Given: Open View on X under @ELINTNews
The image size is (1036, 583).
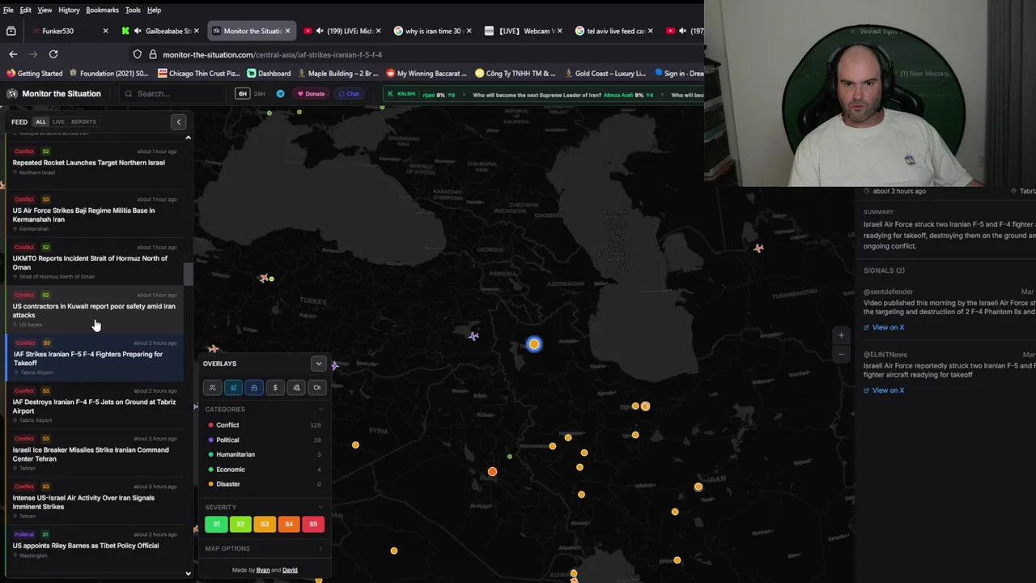Looking at the screenshot, I should [x=884, y=390].
